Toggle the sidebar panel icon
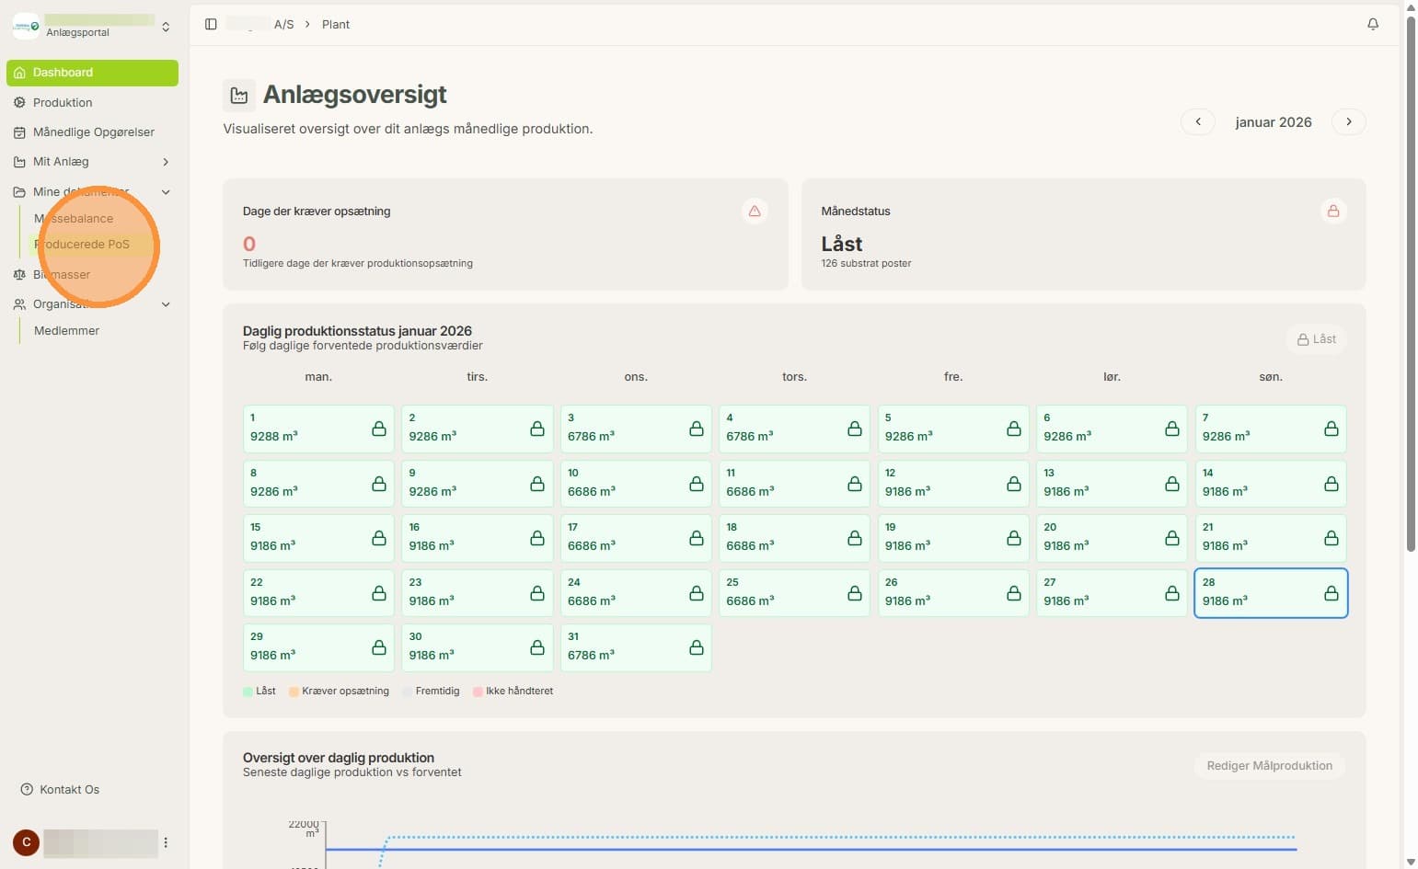Viewport: 1418px width, 869px height. pyautogui.click(x=211, y=24)
